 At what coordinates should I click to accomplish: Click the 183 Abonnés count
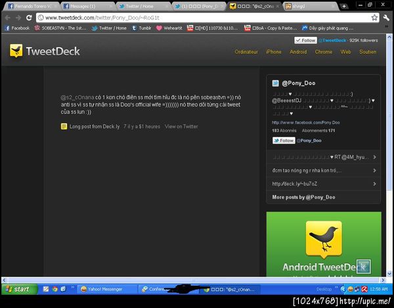click(x=284, y=131)
